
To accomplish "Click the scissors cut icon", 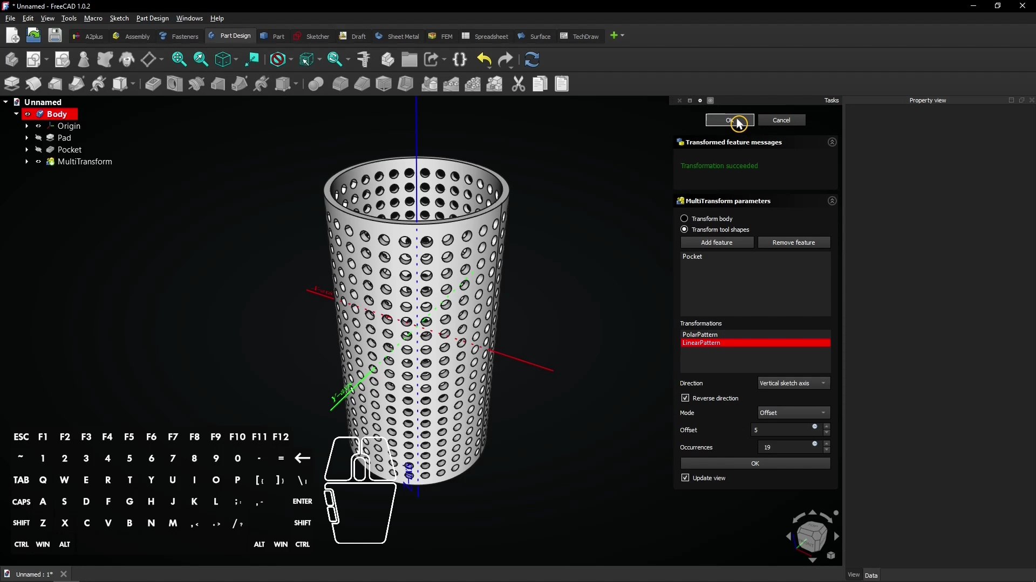I will (x=519, y=84).
